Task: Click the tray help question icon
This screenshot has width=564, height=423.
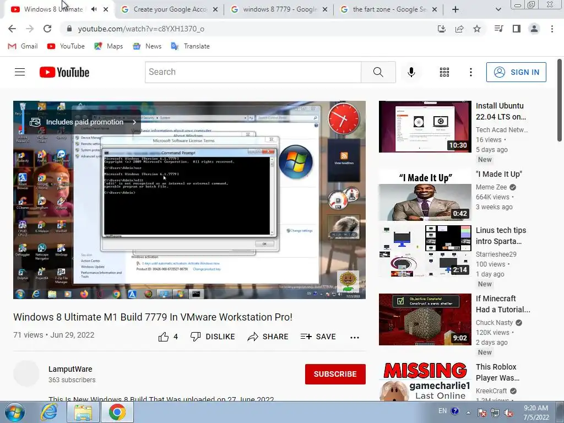Action: (x=454, y=411)
